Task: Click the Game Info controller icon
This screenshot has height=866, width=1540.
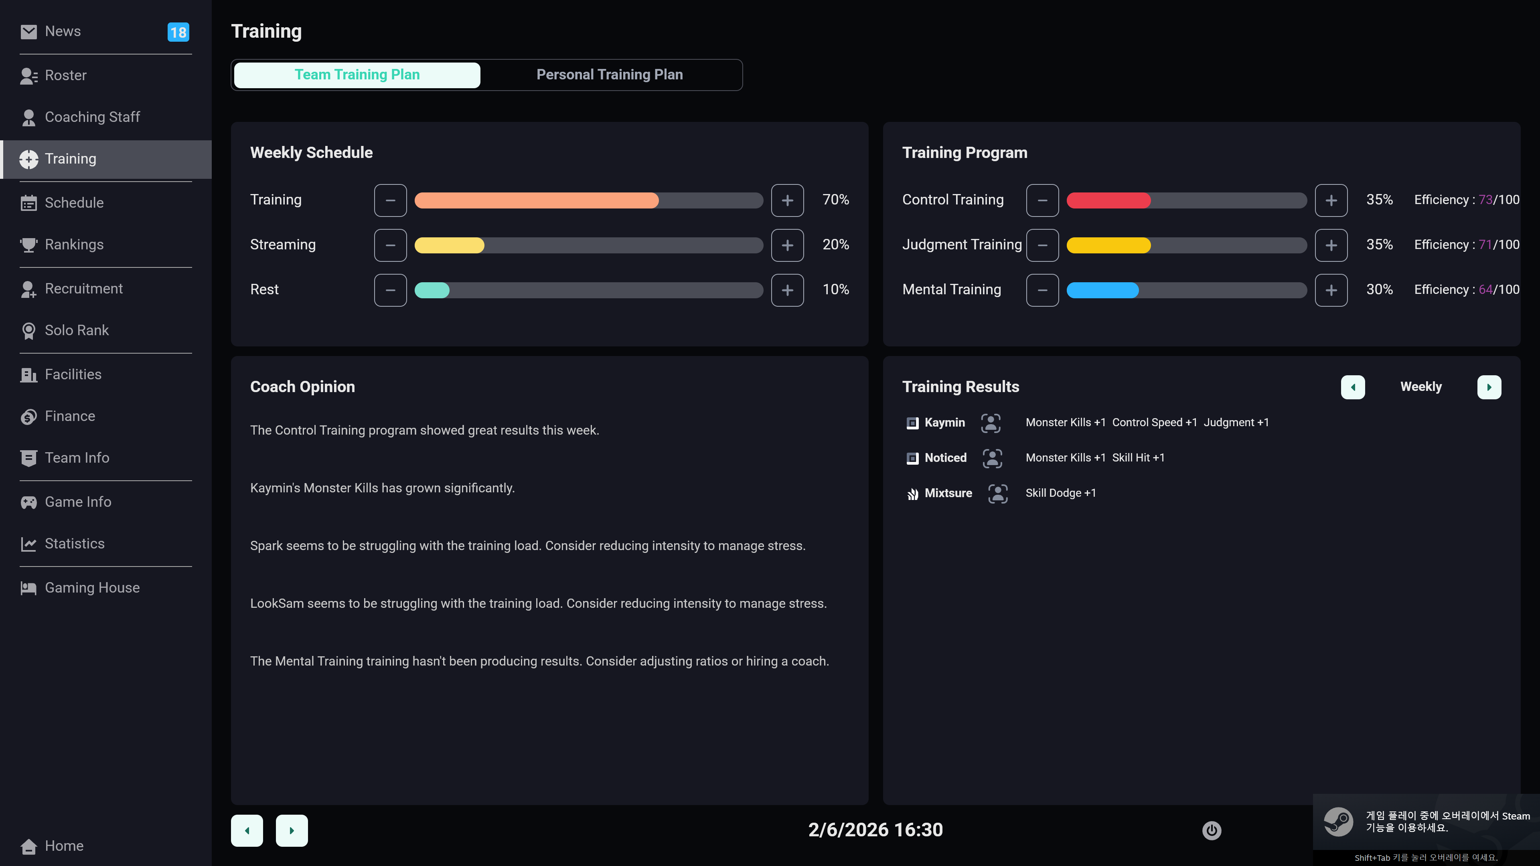Action: (x=28, y=502)
